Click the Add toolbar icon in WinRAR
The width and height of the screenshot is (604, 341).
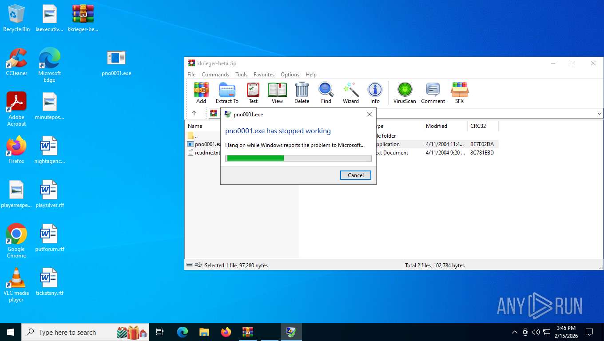pyautogui.click(x=201, y=93)
